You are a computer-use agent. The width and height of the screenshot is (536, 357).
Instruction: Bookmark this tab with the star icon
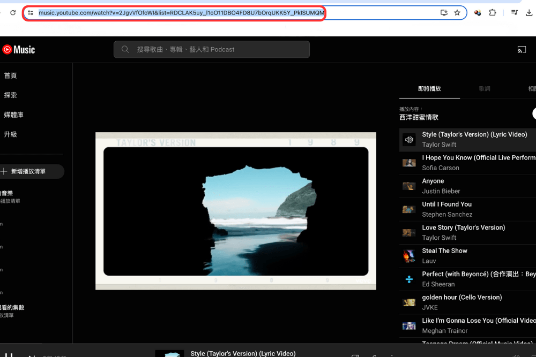pos(457,13)
